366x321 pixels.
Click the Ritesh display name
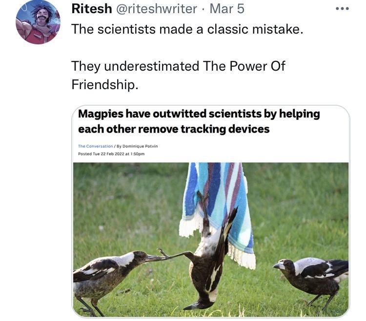[91, 9]
